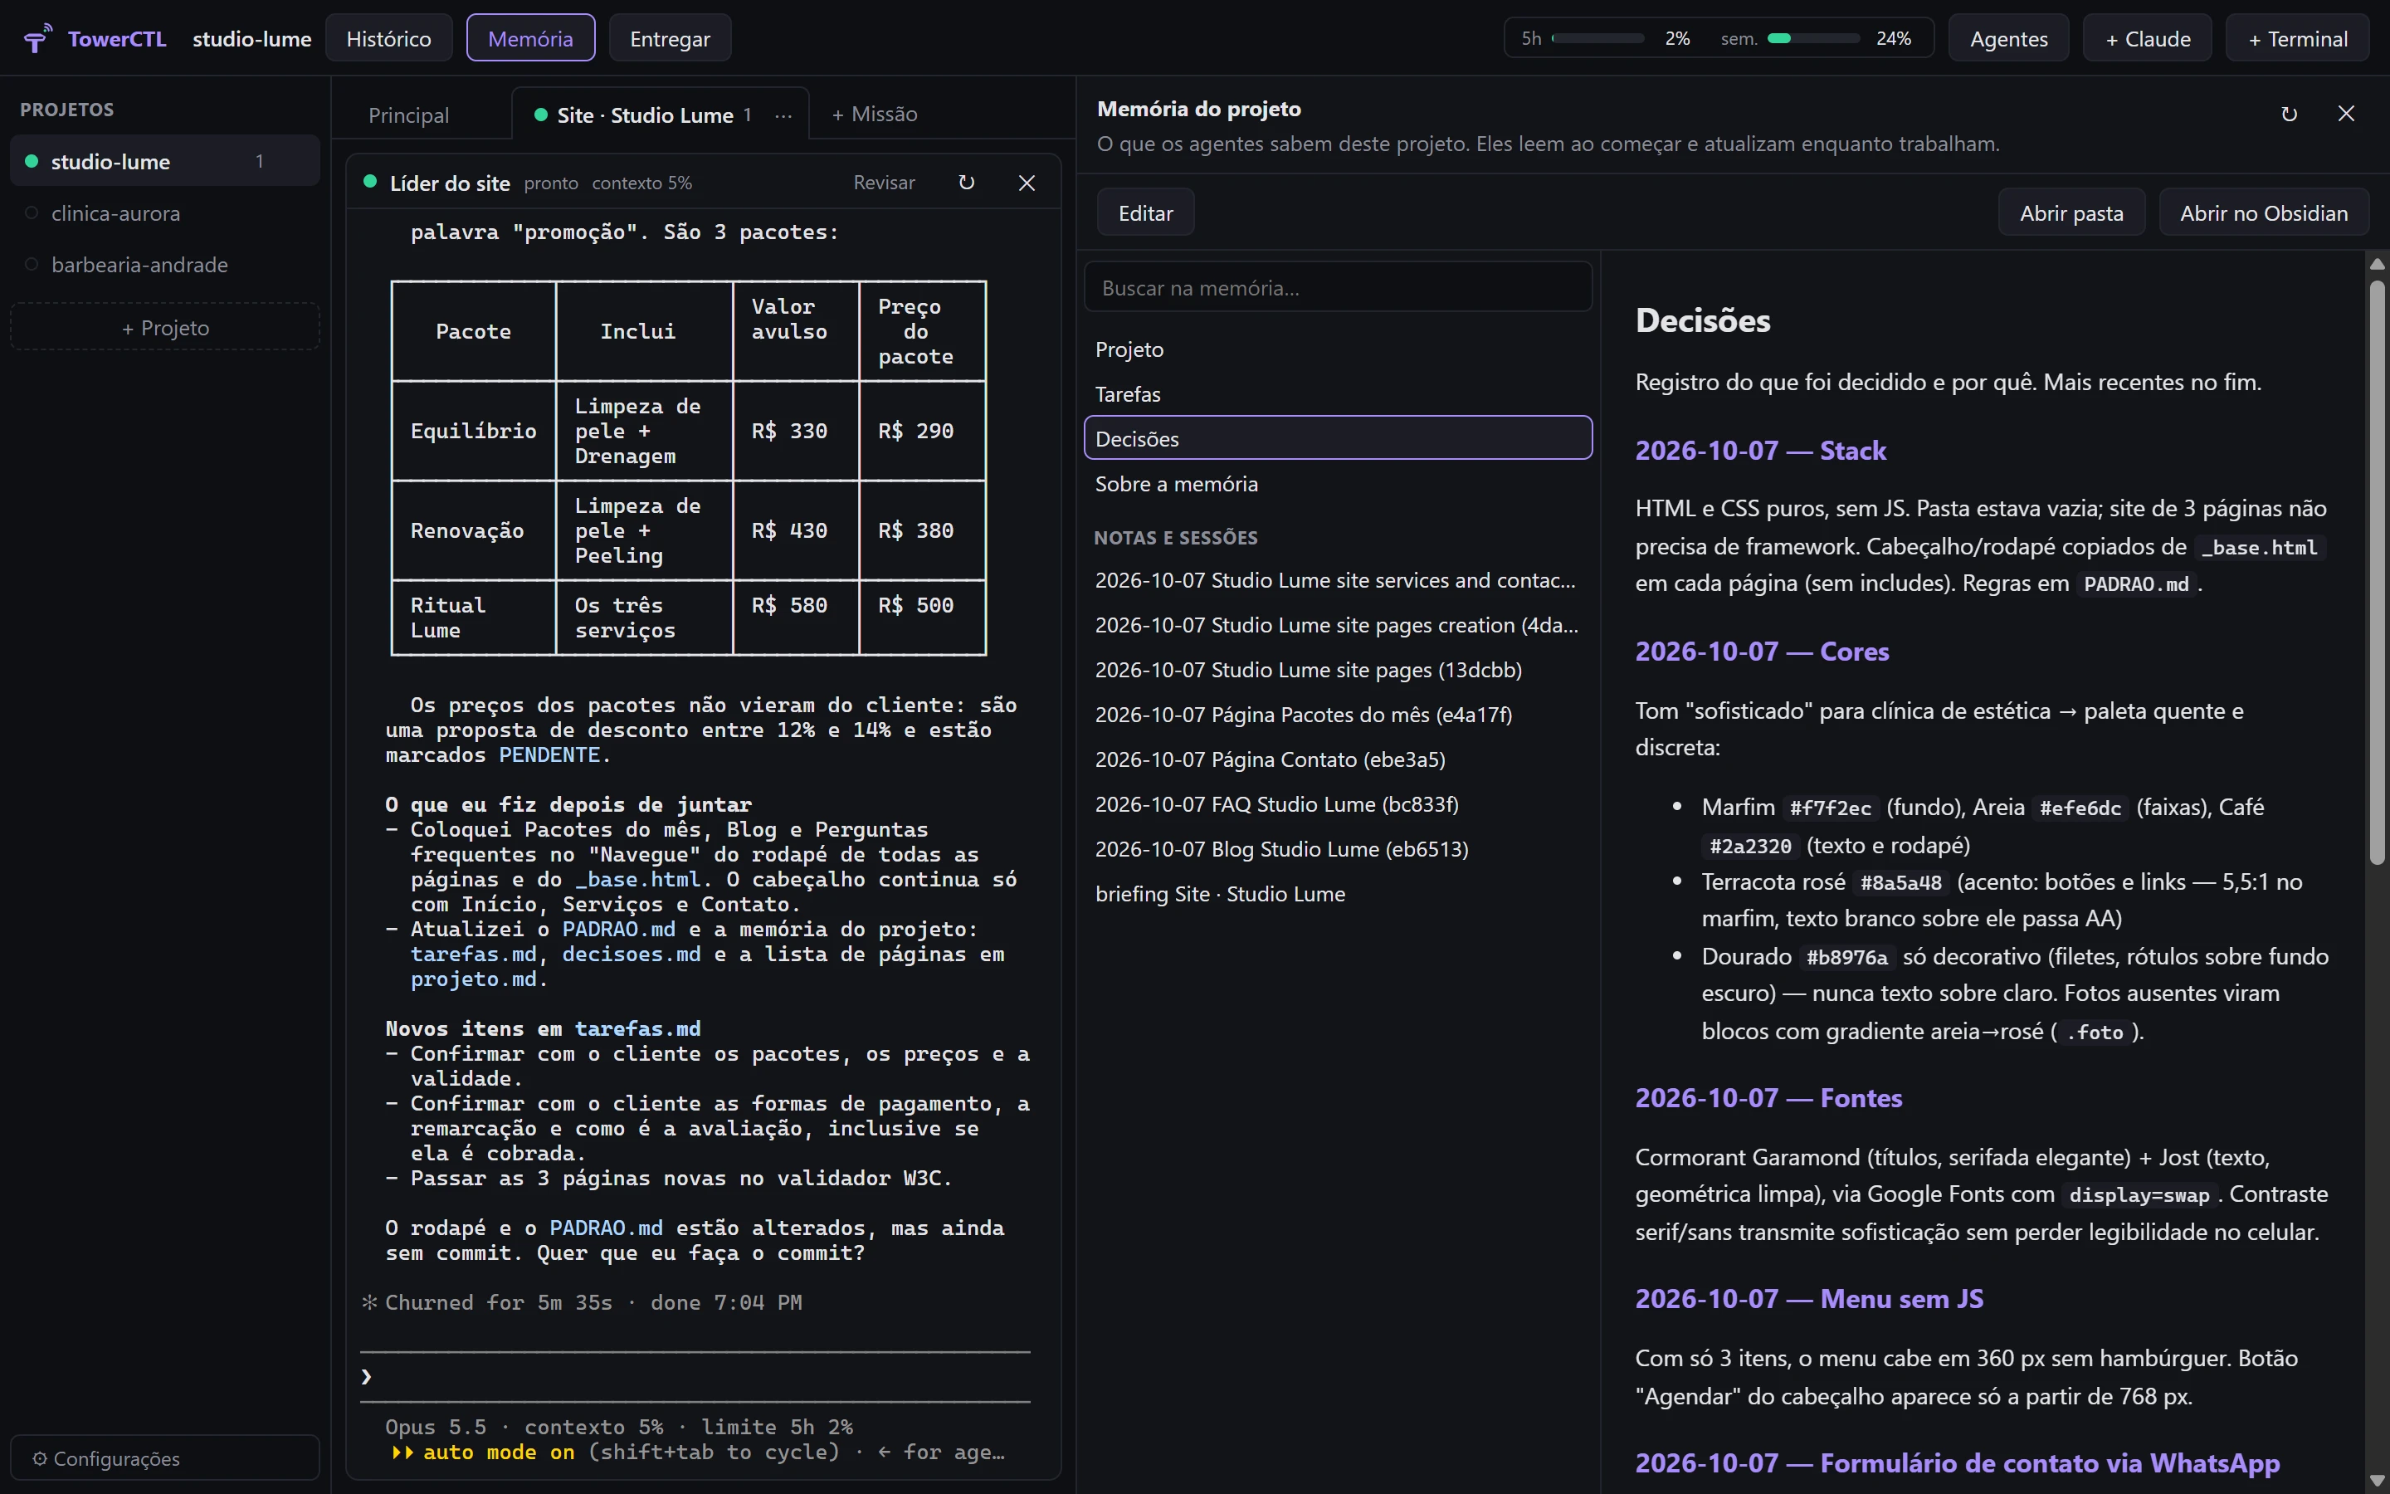Open the Site · Studio Lume tab options menu
The image size is (2390, 1494).
click(x=783, y=115)
